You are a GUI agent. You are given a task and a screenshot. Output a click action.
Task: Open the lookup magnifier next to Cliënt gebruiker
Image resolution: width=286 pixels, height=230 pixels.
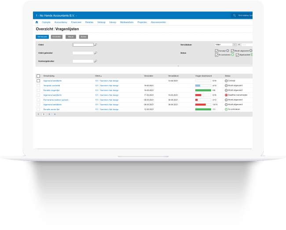95,53
